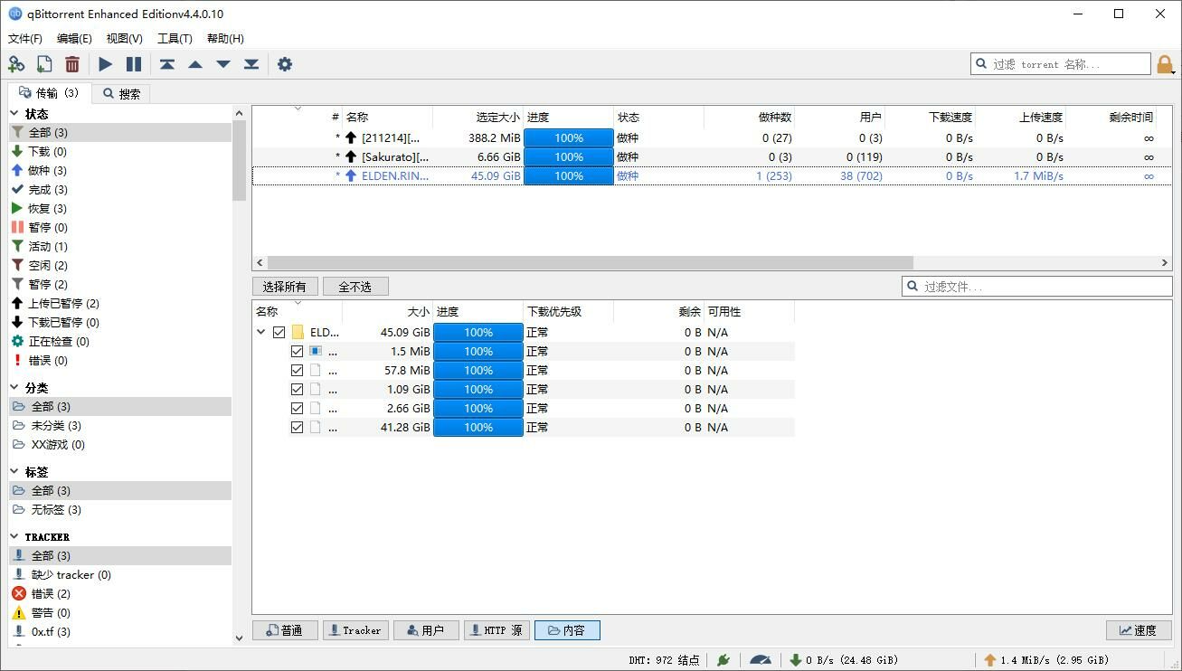The height and width of the screenshot is (671, 1182).
Task: Click the add torrent file icon
Action: click(44, 64)
